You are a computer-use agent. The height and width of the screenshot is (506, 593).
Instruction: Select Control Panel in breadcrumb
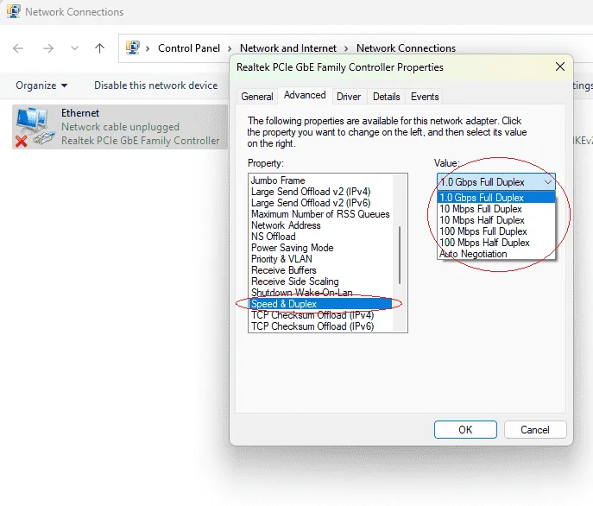pos(189,48)
